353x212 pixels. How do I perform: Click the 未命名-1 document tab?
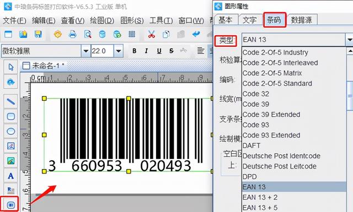(44, 66)
